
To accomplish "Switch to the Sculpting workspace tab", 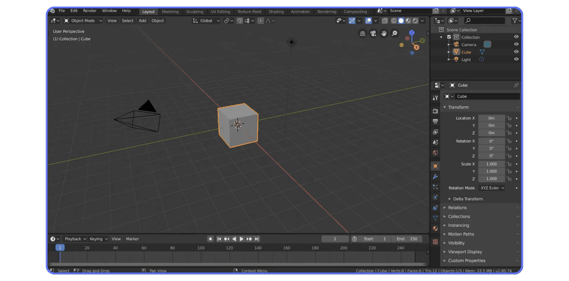I will click(x=195, y=12).
